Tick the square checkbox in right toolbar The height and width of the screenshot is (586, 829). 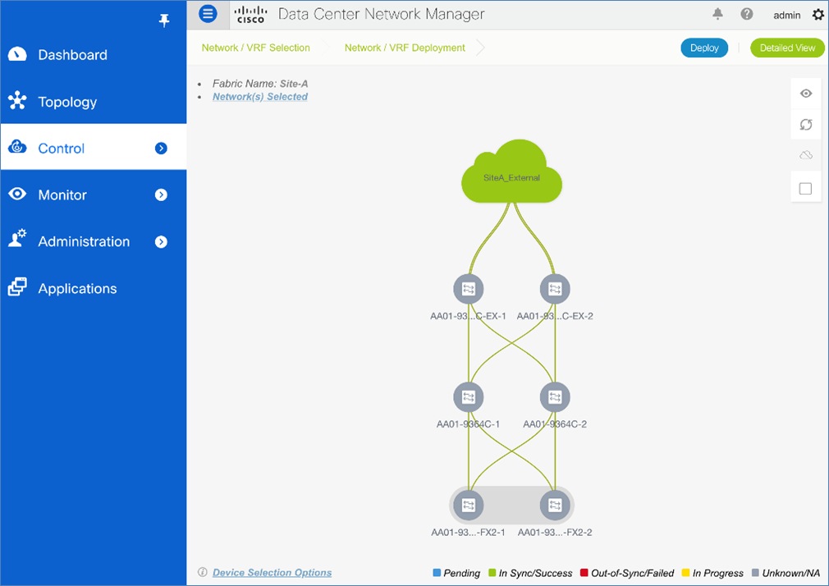(805, 188)
